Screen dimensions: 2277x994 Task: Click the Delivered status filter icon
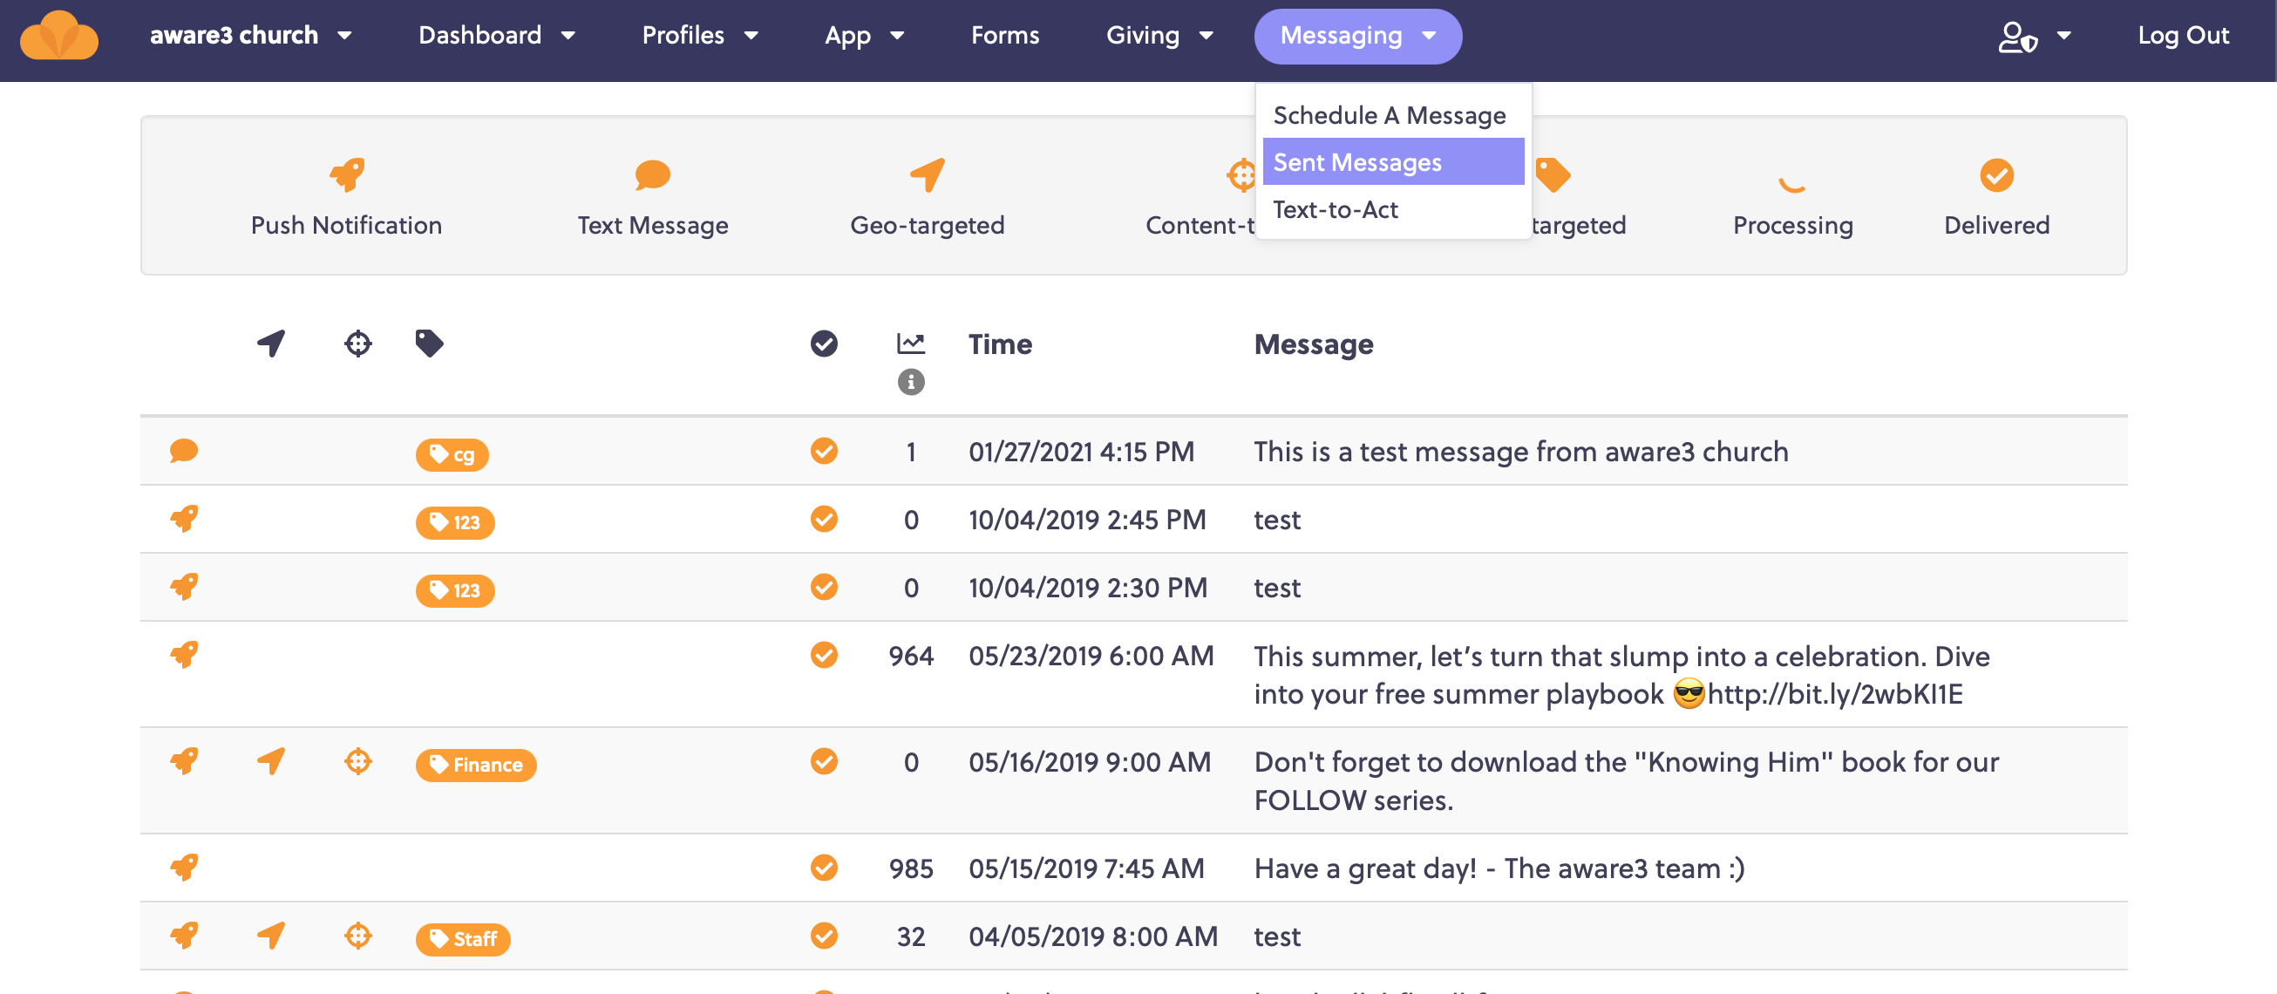tap(1996, 175)
